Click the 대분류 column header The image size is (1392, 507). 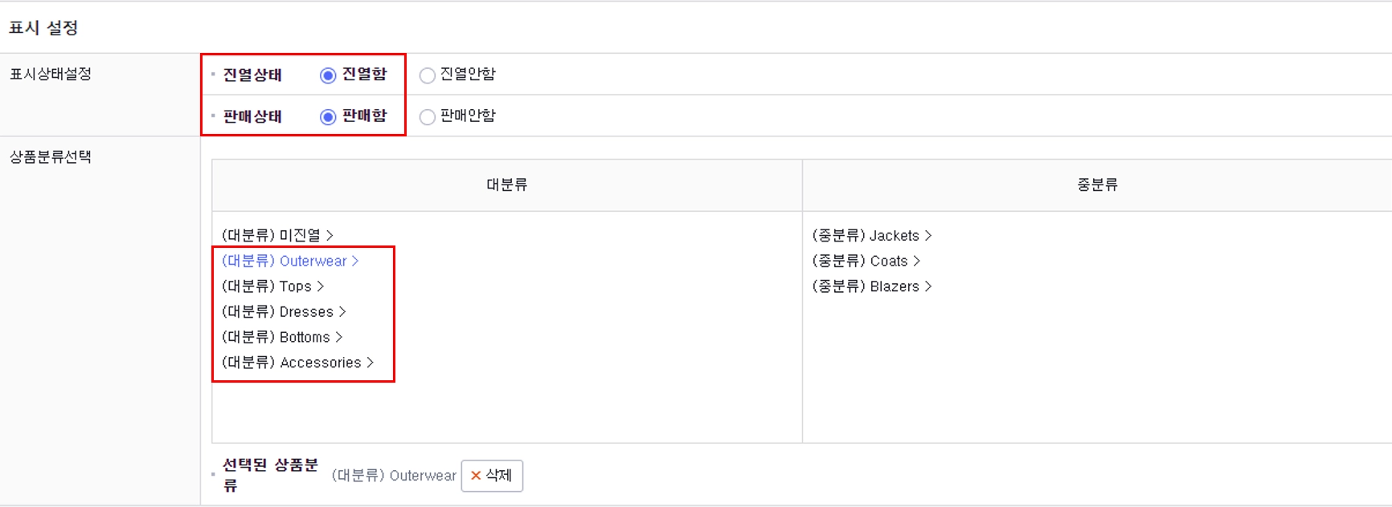coord(506,185)
